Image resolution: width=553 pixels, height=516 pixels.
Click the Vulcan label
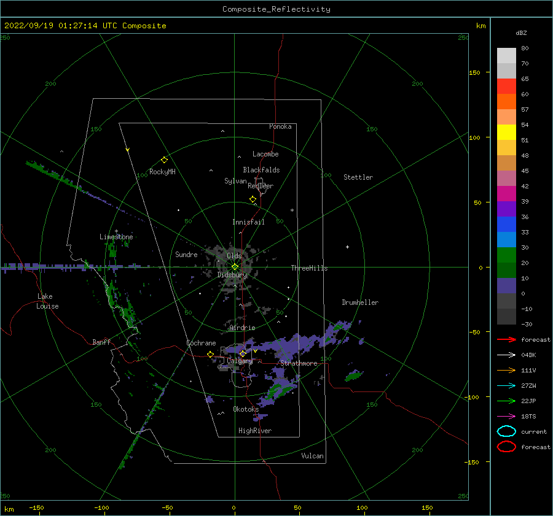[313, 456]
